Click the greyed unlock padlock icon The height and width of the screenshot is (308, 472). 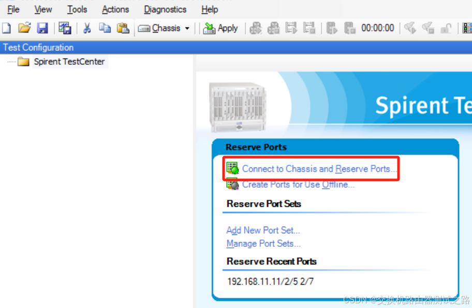[x=446, y=29]
